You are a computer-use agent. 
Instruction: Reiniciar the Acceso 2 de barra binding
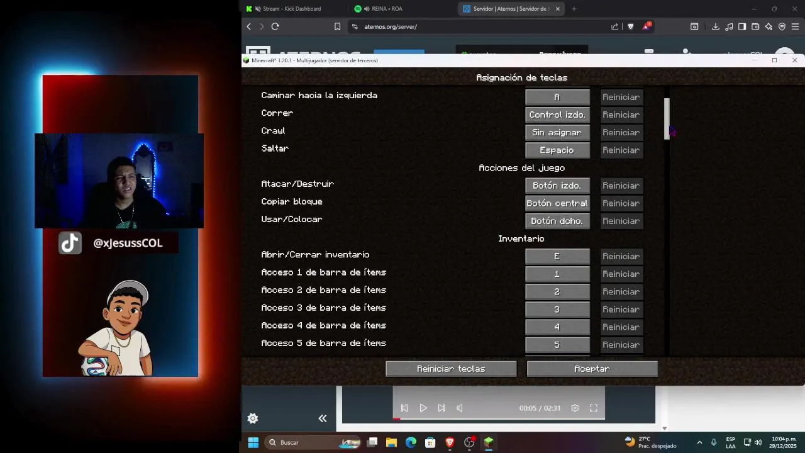point(621,291)
